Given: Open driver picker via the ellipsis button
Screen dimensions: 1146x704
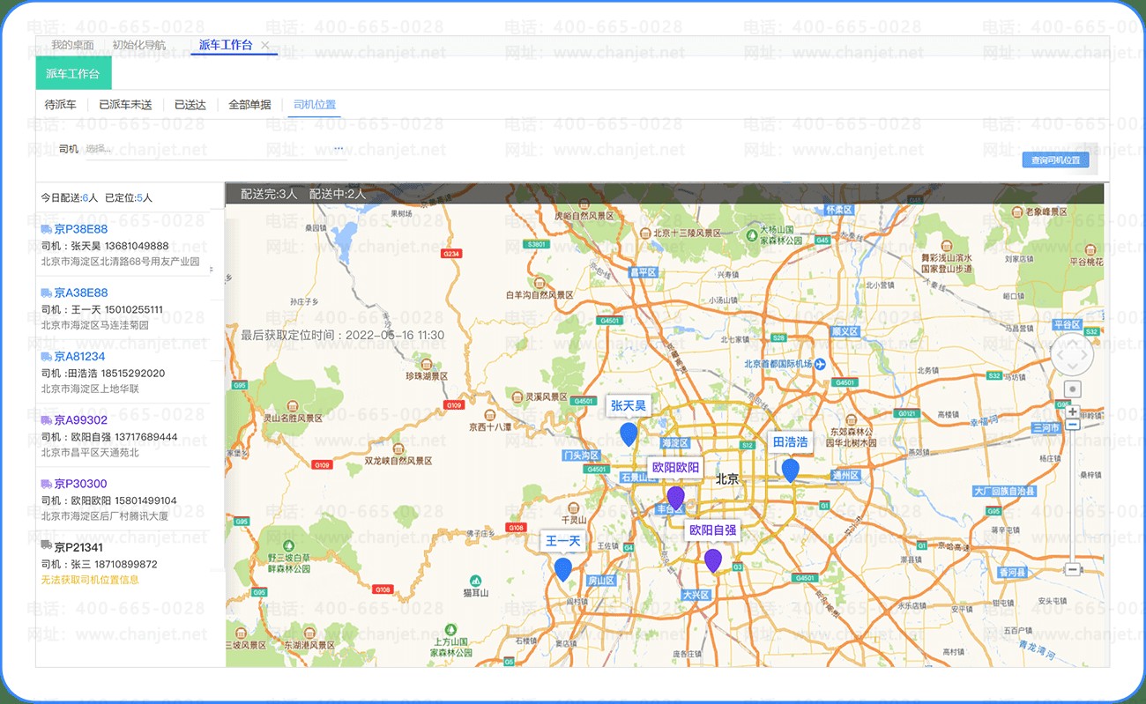Looking at the screenshot, I should 339,149.
